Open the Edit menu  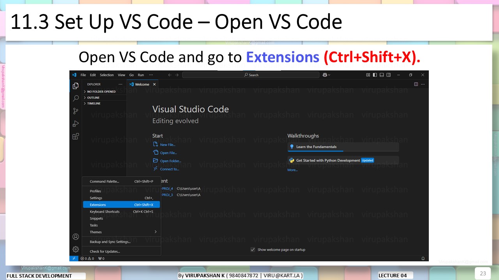point(93,75)
